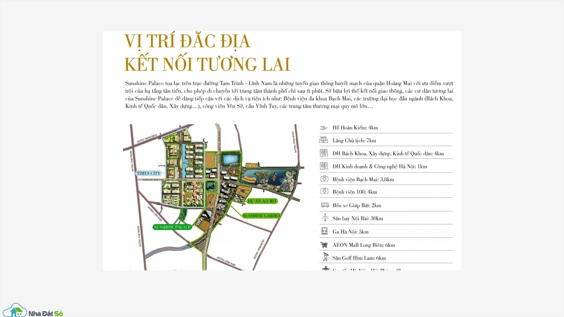Click the train icon beside Ga Hà Nội
Viewport: 564px width, 317px height.
[324, 231]
